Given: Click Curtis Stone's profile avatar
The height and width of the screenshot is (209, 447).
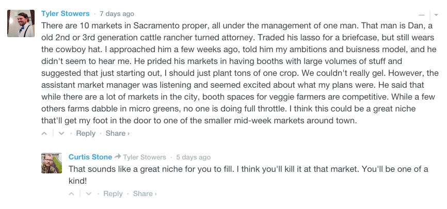Looking at the screenshot, I should point(51,163).
